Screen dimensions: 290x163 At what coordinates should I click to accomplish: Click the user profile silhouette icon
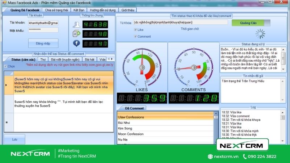point(76,25)
